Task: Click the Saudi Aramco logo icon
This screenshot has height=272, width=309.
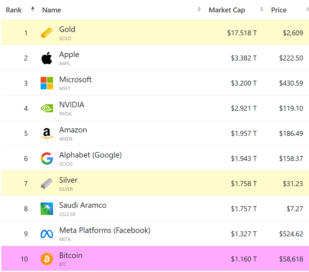Action: coord(47,209)
